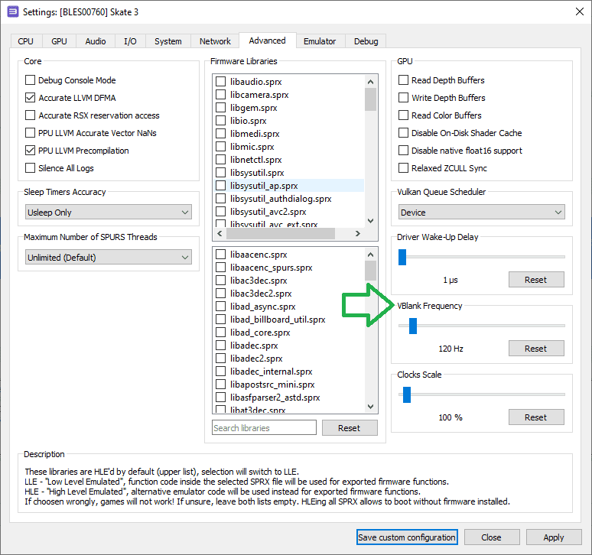The image size is (592, 555).
Task: Select the Debug tab
Action: (366, 41)
